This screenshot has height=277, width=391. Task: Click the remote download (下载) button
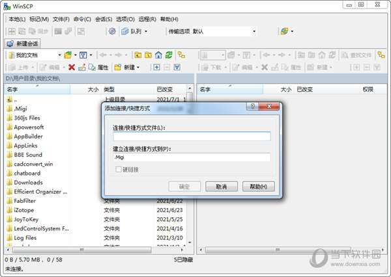211,67
